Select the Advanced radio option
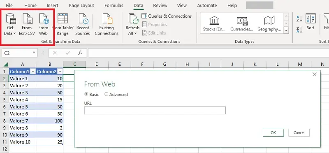329x153 pixels. click(106, 94)
